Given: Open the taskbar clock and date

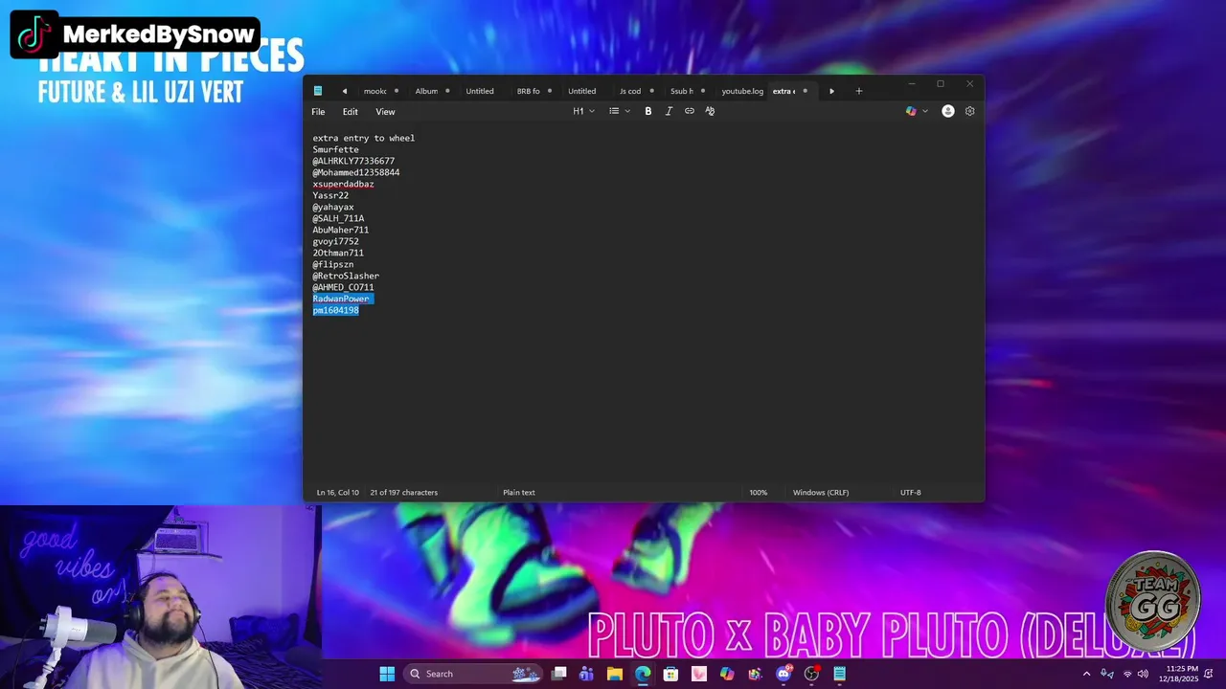Looking at the screenshot, I should tap(1182, 674).
